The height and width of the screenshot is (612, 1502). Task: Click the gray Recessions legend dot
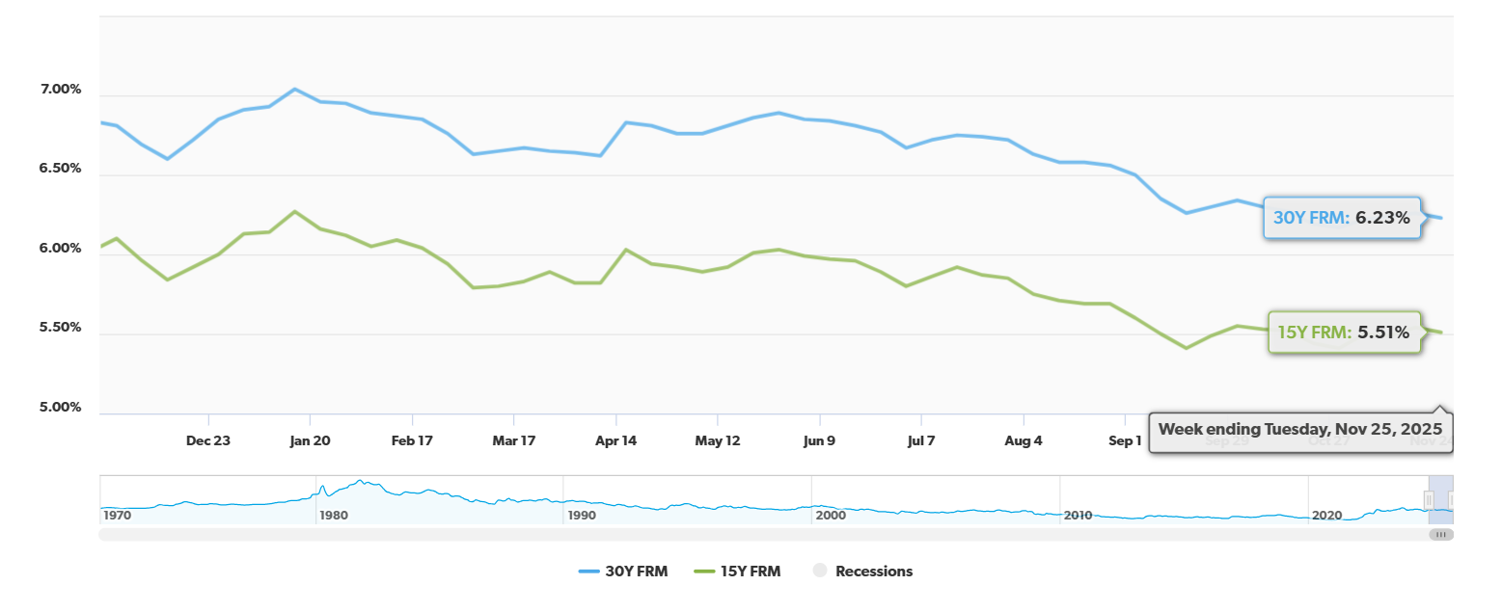tap(819, 571)
